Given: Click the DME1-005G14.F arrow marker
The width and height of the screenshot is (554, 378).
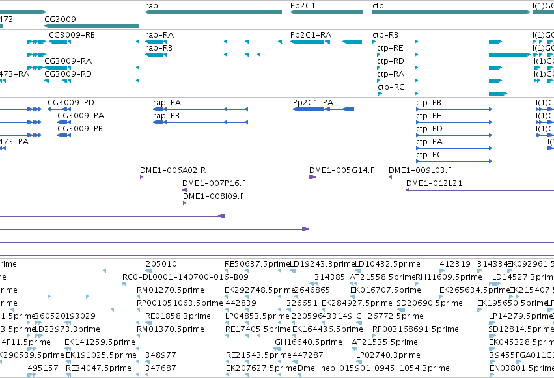Looking at the screenshot, I should point(312,177).
